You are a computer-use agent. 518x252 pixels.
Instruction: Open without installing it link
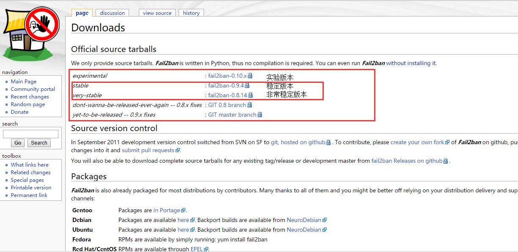[x=411, y=63]
